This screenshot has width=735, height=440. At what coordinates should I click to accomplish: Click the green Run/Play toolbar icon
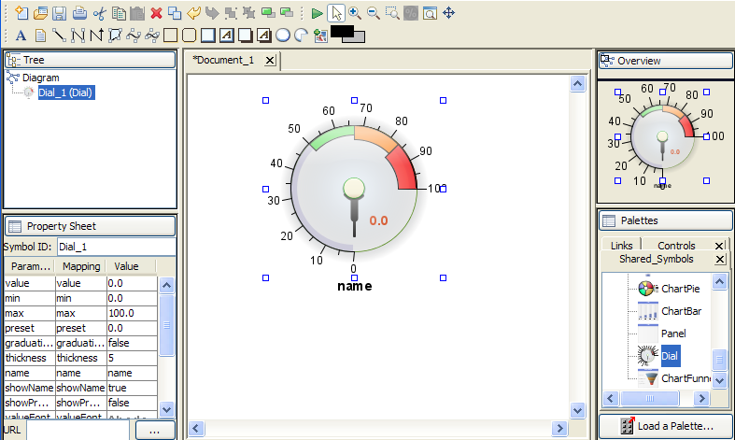click(x=318, y=14)
